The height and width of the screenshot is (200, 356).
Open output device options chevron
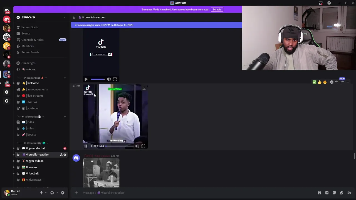pos(57,193)
